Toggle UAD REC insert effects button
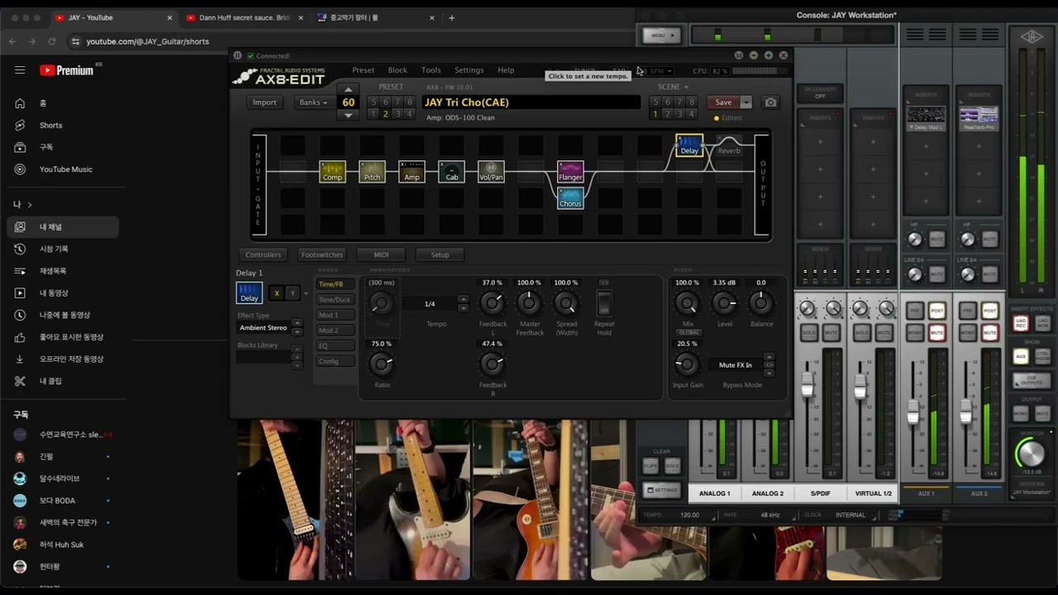Viewport: 1058px width, 595px height. [x=1021, y=321]
